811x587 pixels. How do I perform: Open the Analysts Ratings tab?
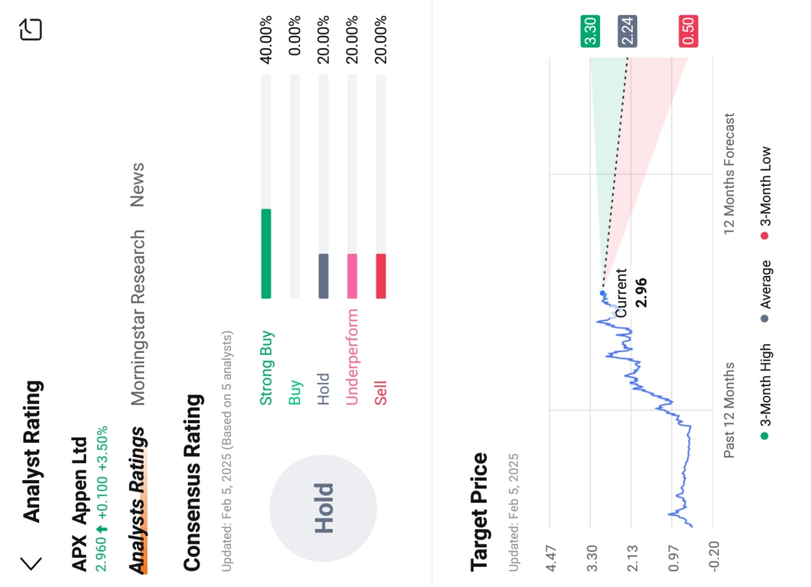point(138,500)
